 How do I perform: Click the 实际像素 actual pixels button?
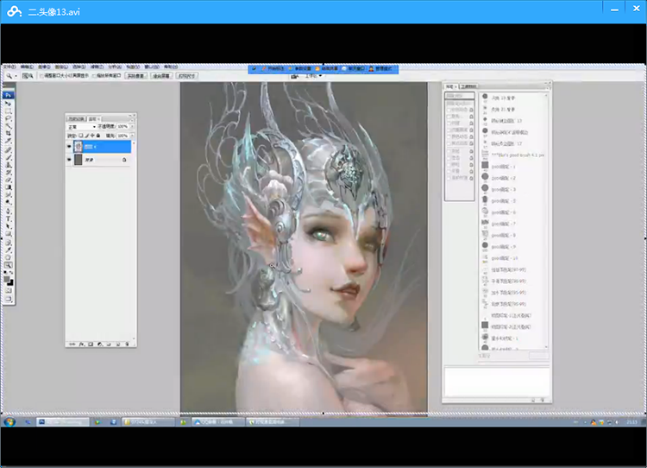click(x=135, y=76)
